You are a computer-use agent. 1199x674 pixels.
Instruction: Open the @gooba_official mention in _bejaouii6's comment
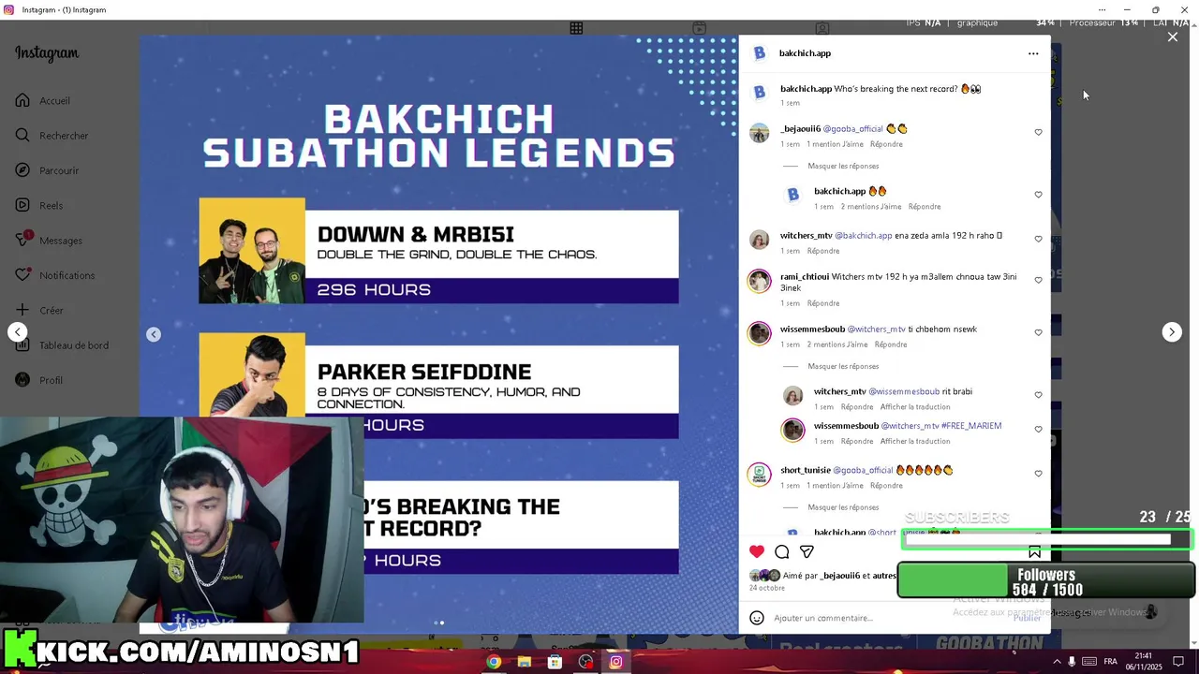coord(852,129)
